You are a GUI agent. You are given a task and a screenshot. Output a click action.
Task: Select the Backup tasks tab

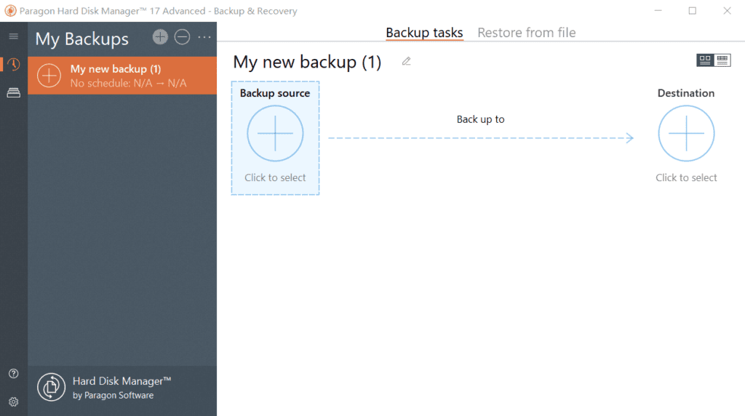tap(424, 32)
